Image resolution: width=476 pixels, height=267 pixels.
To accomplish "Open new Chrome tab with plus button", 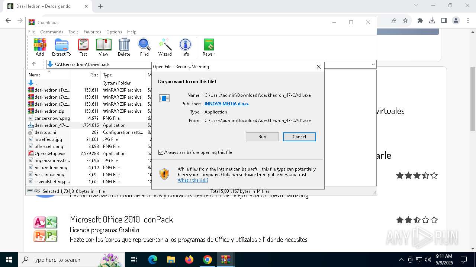I will (100, 6).
